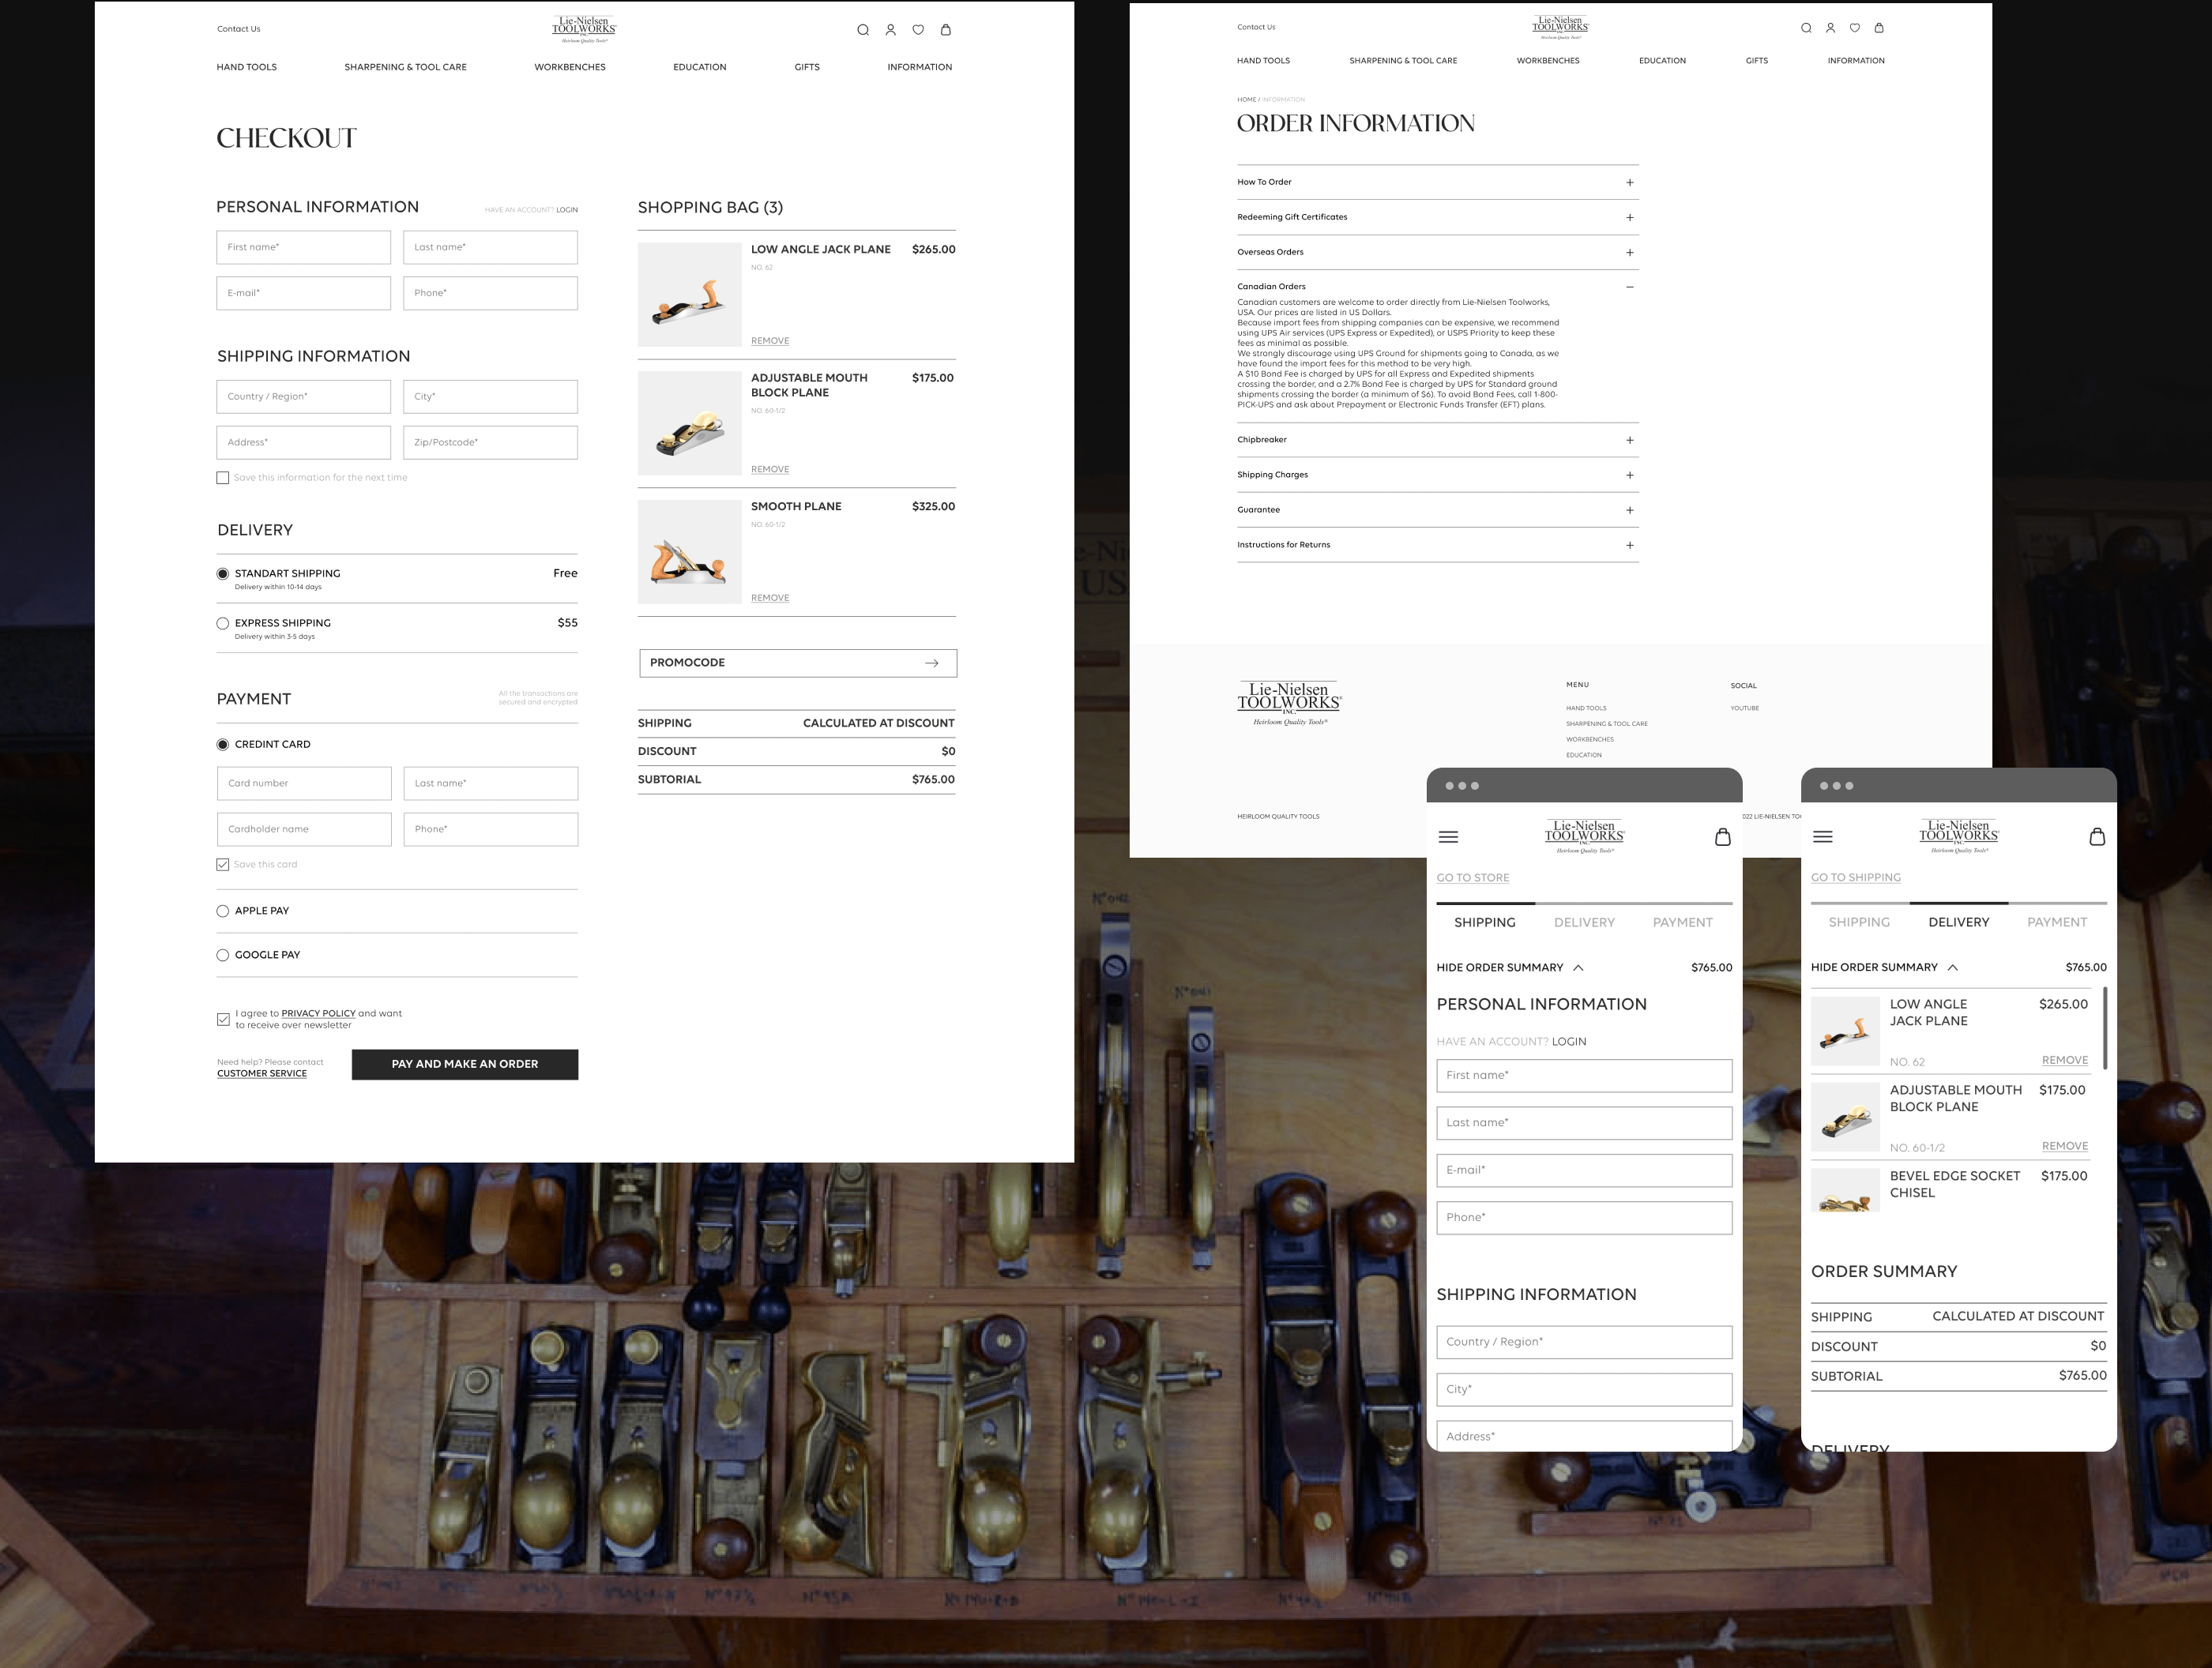Screen dimensions: 2212x1668
Task: Click search icon on Order Information page
Action: [1806, 28]
